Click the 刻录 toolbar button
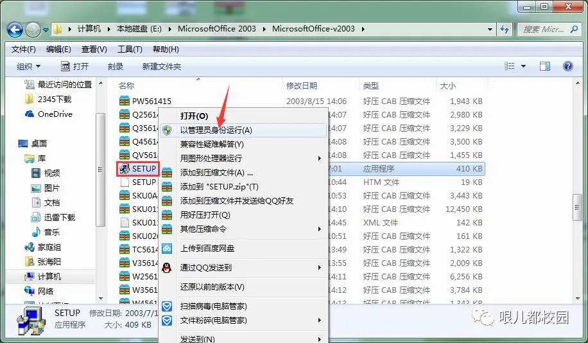This screenshot has height=343, width=588. click(115, 66)
